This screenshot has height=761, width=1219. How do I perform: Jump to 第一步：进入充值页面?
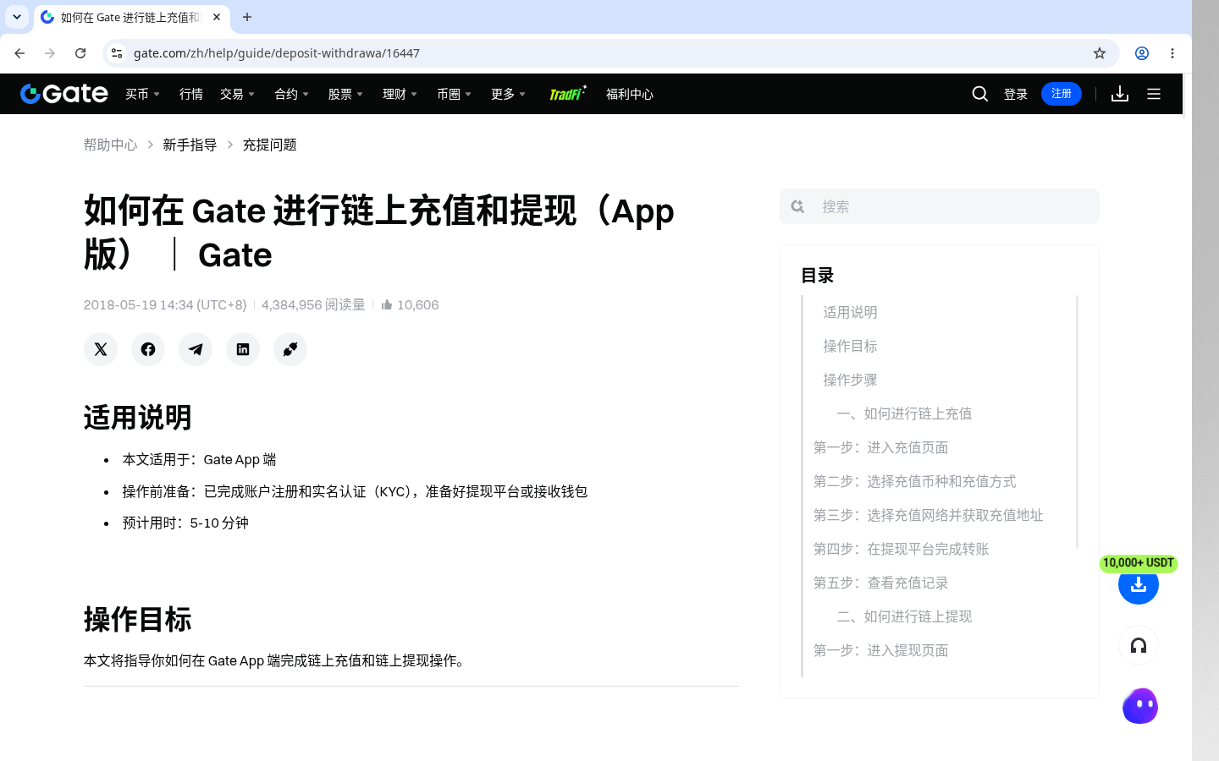pos(880,447)
